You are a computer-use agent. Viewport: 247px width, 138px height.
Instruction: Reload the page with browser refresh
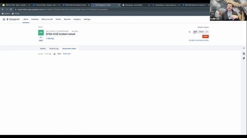(x=11, y=10)
